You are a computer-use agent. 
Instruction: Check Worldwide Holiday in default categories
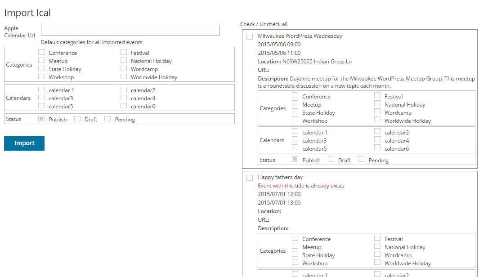(x=124, y=76)
